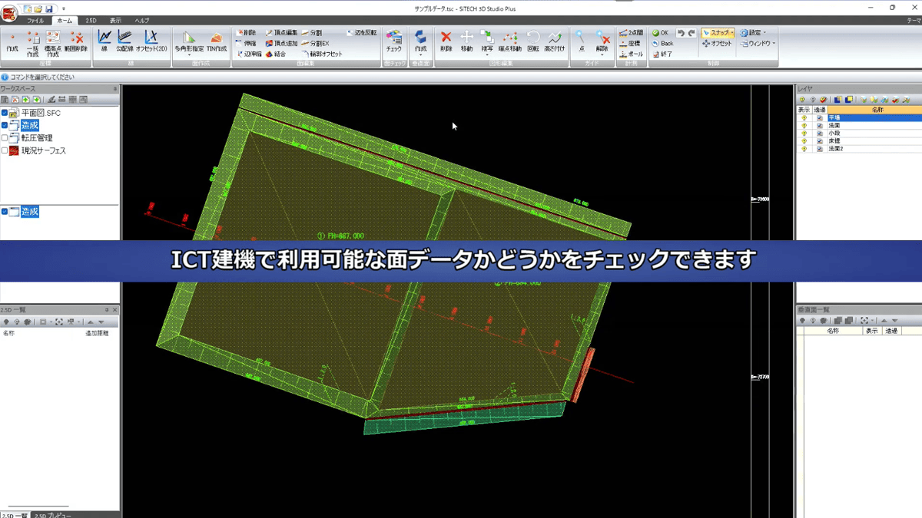922x518 pixels.
Task: Toggle visibility of the 平場 layer
Action: (x=804, y=117)
